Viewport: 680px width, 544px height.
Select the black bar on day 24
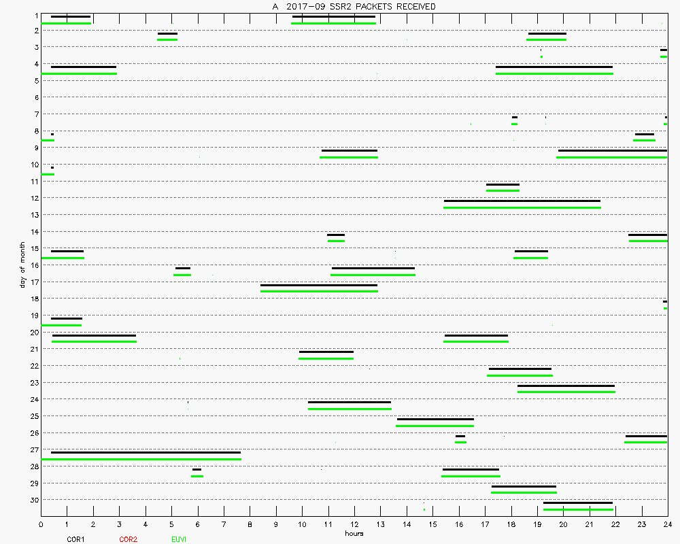tap(349, 402)
